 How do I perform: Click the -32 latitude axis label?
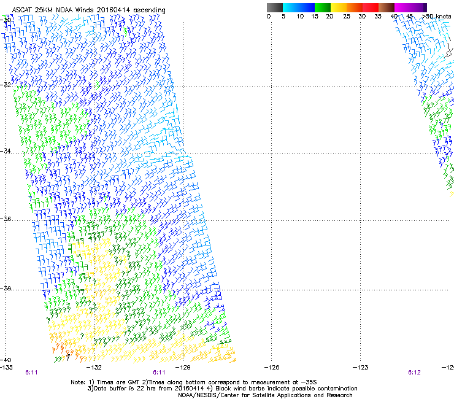(x=6, y=85)
